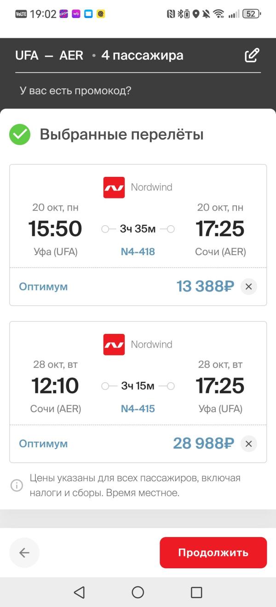Viewport: 276px width, 607px height.
Task: Open the promo code prompt
Action: (x=75, y=91)
